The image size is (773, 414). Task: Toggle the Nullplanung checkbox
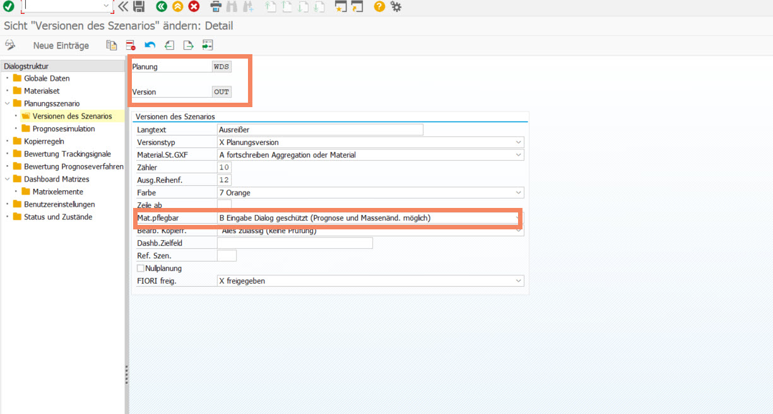pyautogui.click(x=141, y=268)
